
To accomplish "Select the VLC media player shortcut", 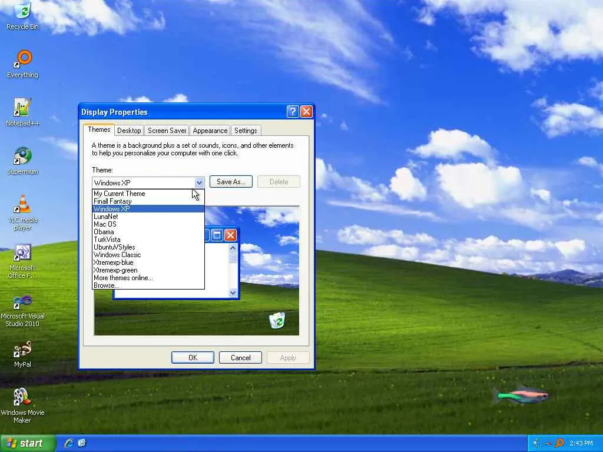I will point(23,212).
